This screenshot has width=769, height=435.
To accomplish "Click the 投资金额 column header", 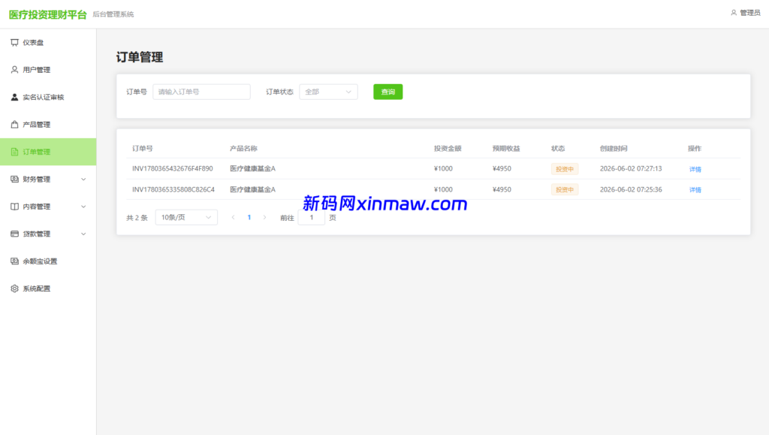I will tap(448, 148).
